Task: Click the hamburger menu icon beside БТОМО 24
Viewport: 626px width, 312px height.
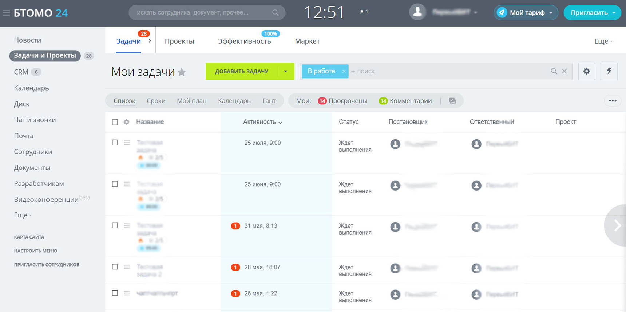Action: [6, 13]
